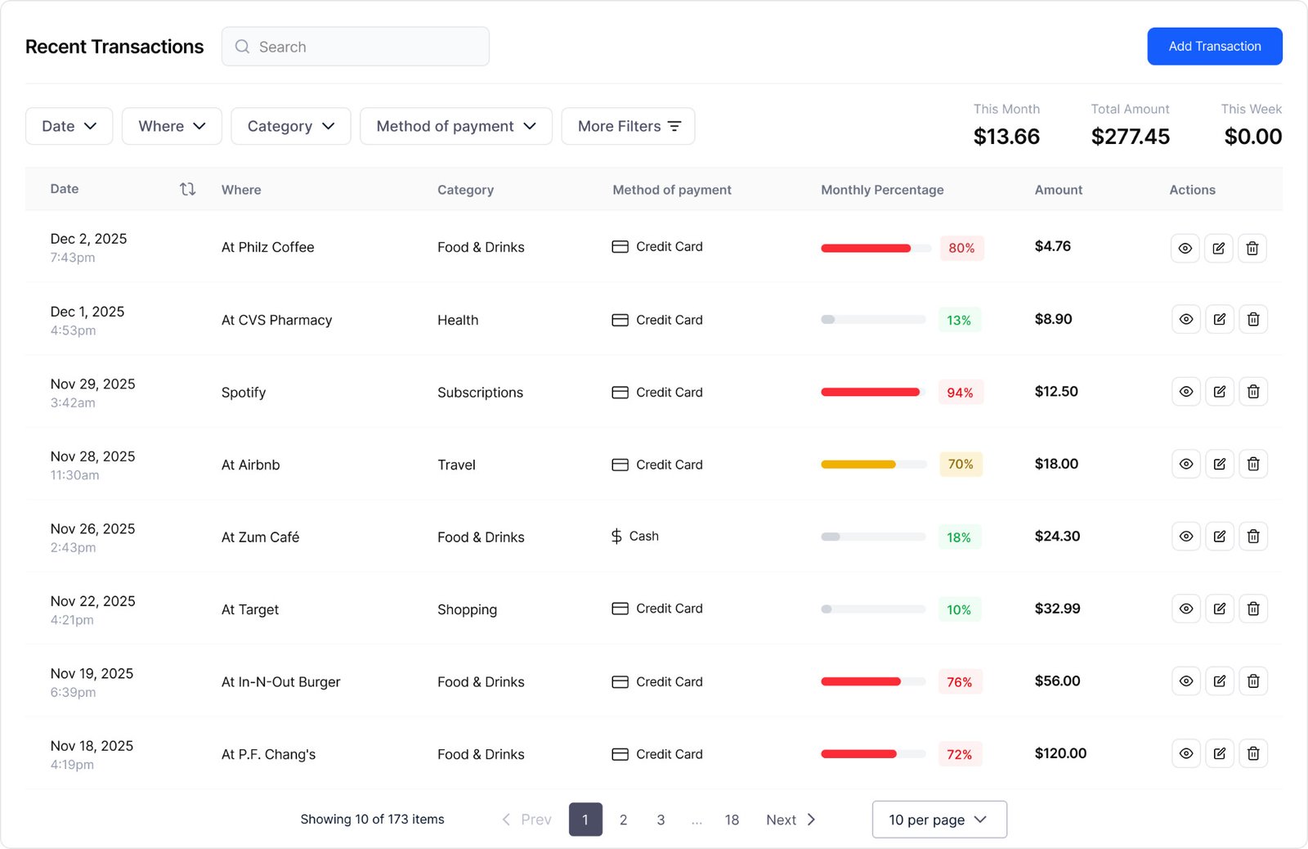This screenshot has width=1308, height=849.
Task: Edit the Philz Coffee transaction
Action: point(1218,248)
